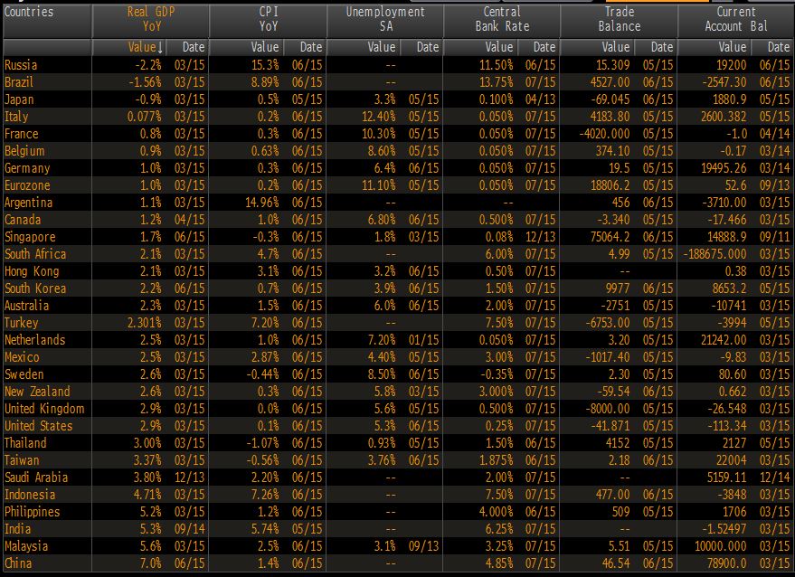795x577 pixels.
Task: Open the Russia country row
Action: pyautogui.click(x=22, y=65)
